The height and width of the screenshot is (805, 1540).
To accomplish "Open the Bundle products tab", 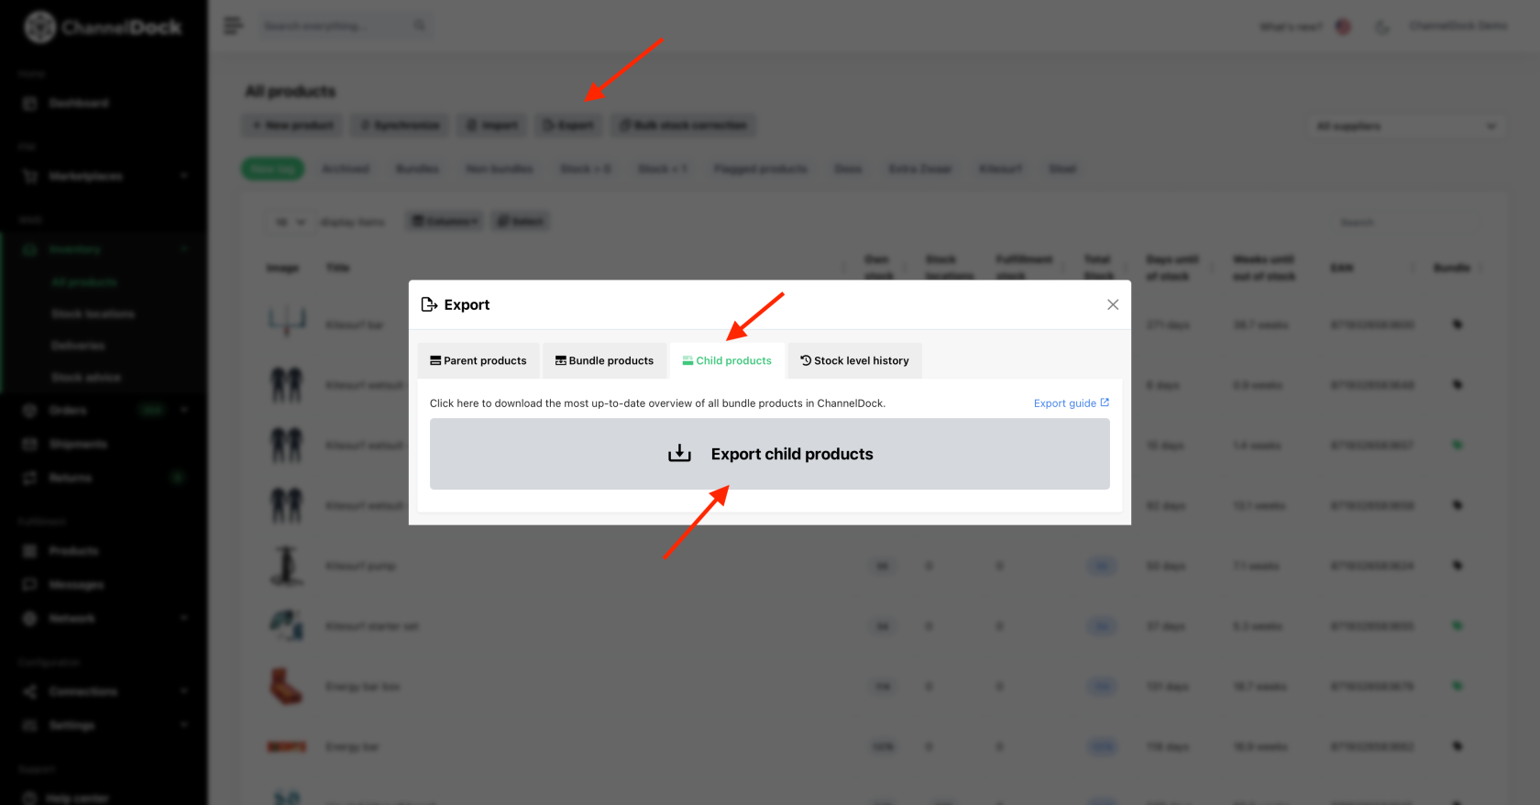I will (x=605, y=360).
